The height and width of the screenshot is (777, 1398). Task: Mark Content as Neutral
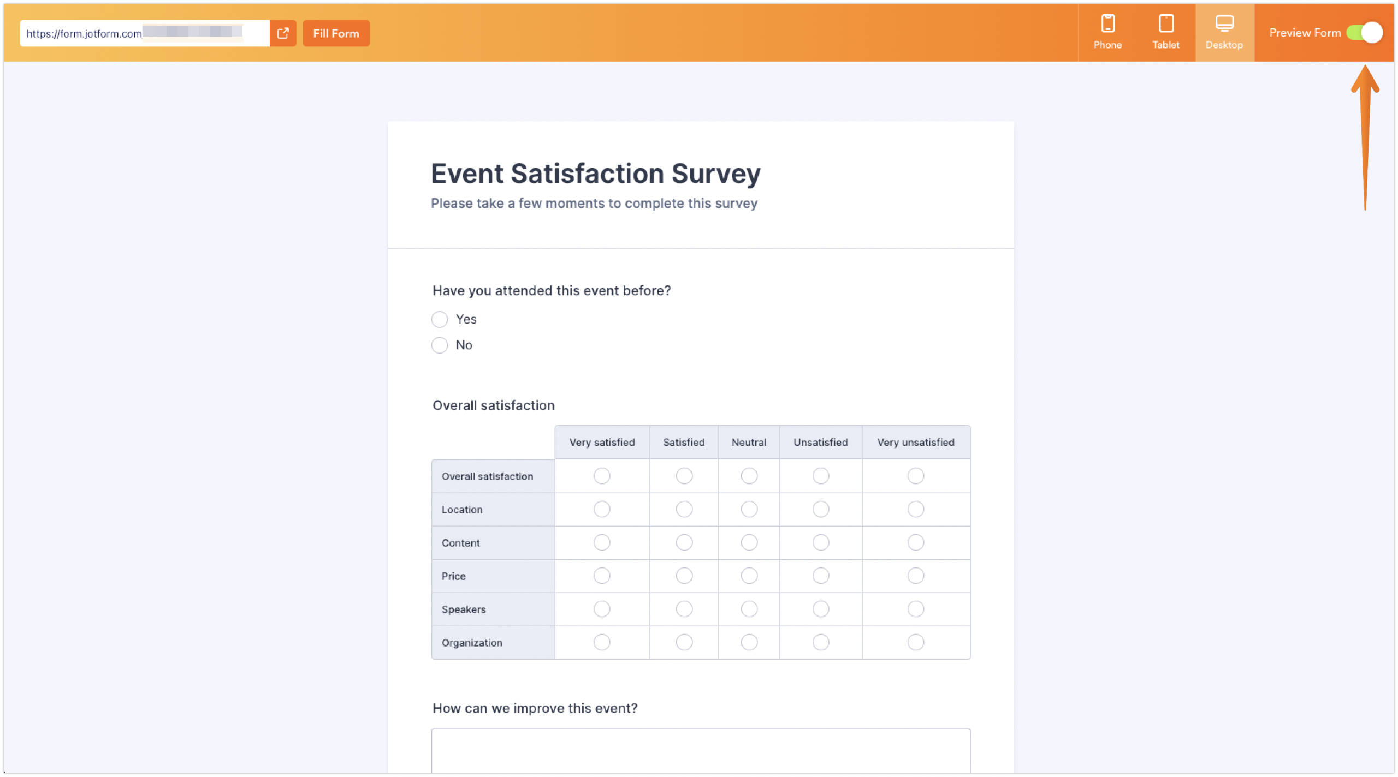749,542
